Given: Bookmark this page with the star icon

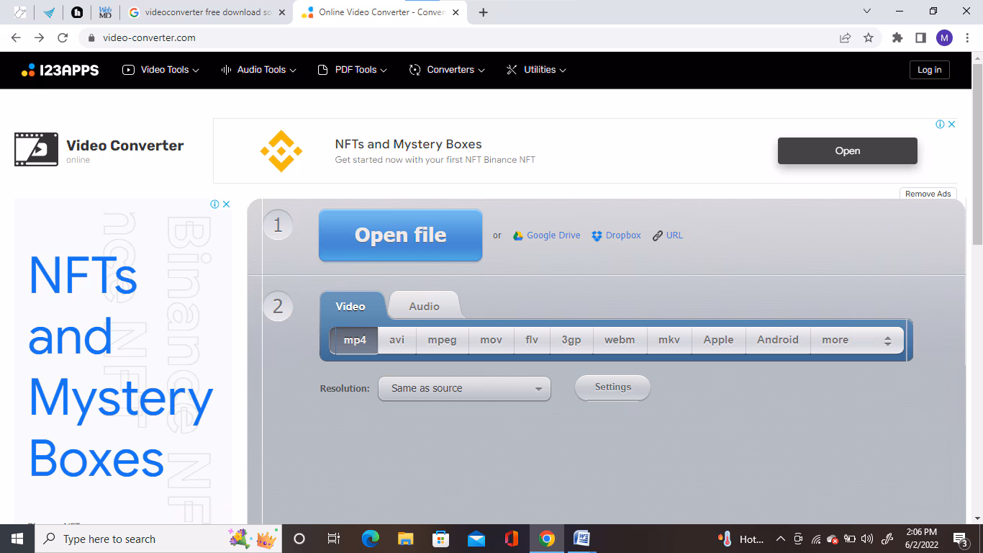Looking at the screenshot, I should point(869,37).
